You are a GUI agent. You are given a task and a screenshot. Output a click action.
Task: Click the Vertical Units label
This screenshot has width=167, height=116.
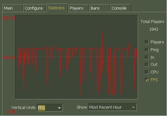[23, 107]
